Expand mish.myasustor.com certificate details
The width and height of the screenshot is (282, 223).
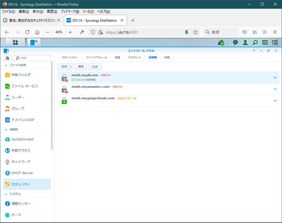point(275,89)
